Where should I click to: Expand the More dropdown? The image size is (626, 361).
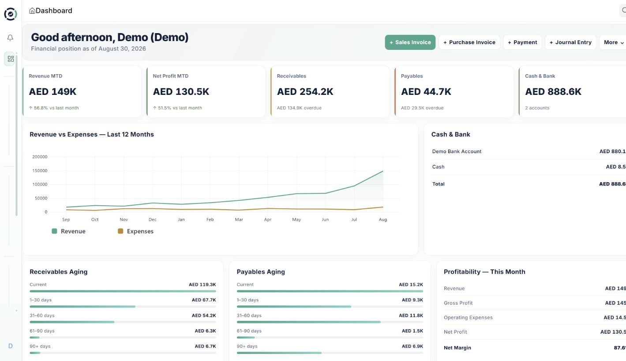coord(614,42)
